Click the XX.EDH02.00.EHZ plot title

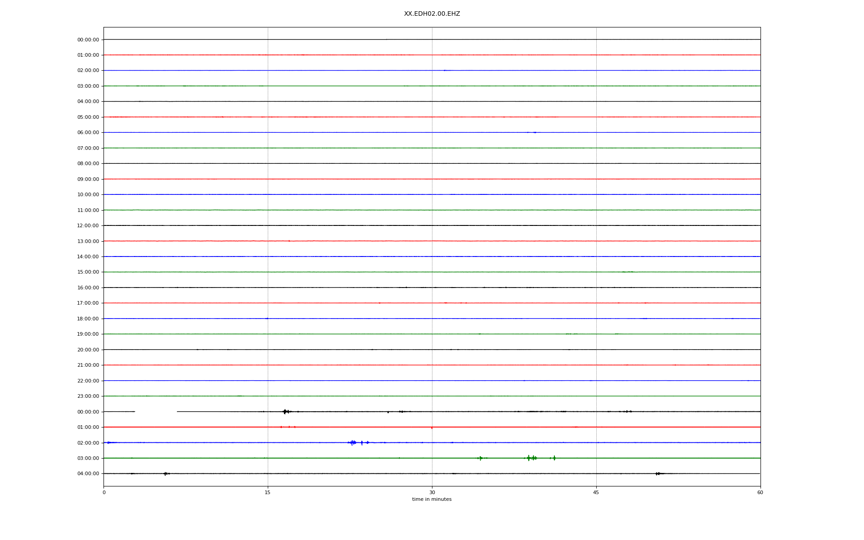(x=432, y=14)
